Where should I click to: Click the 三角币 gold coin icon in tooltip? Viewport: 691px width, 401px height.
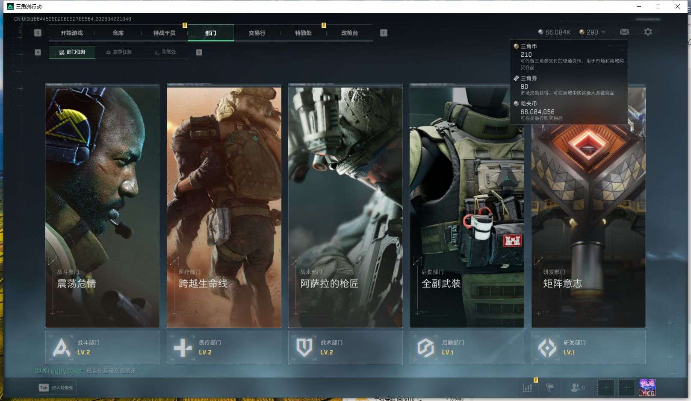[516, 46]
